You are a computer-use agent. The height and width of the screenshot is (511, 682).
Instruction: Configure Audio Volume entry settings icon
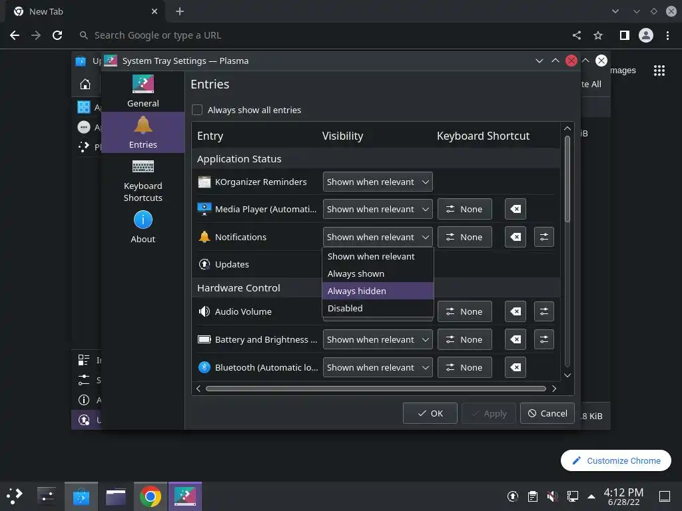point(543,311)
